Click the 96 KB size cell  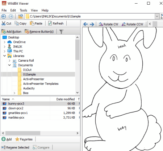point(71,108)
